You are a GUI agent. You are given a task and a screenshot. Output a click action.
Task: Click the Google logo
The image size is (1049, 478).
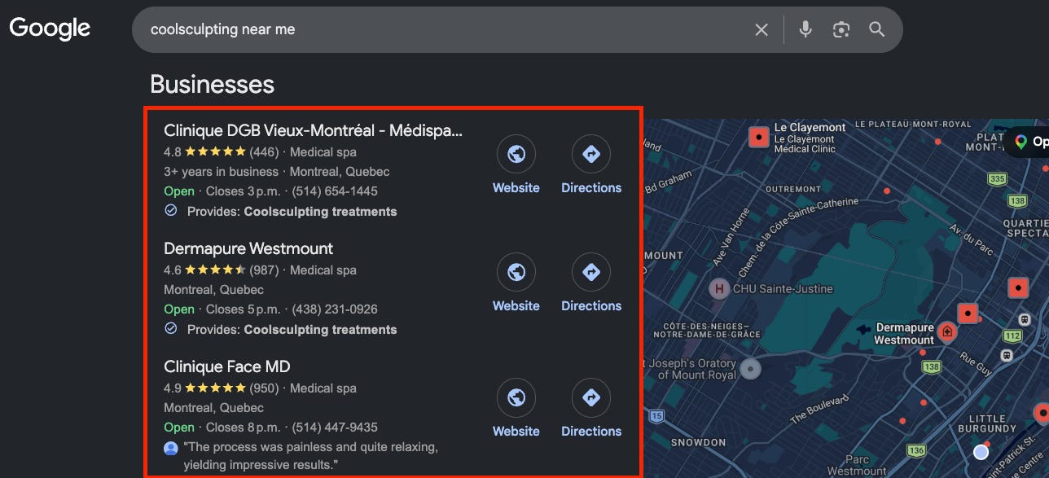(50, 29)
